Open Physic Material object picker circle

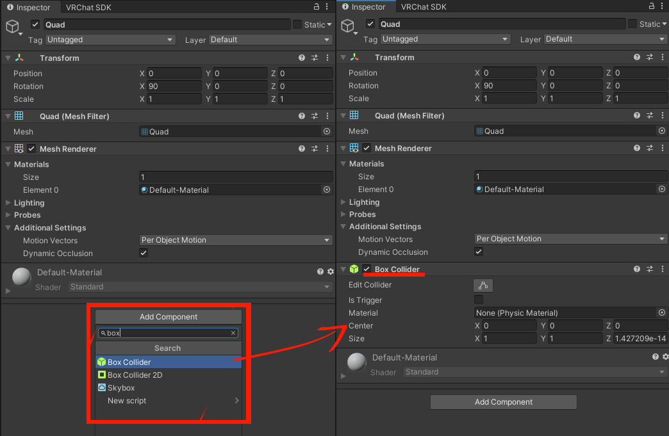pos(662,313)
